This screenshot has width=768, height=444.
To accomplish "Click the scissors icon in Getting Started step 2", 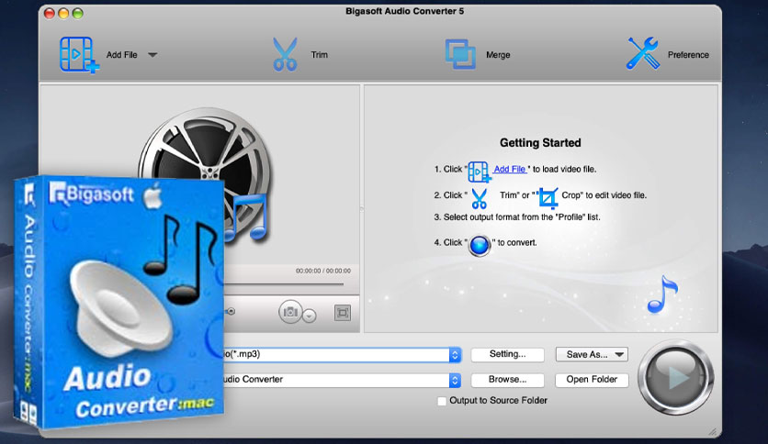I will [x=479, y=198].
